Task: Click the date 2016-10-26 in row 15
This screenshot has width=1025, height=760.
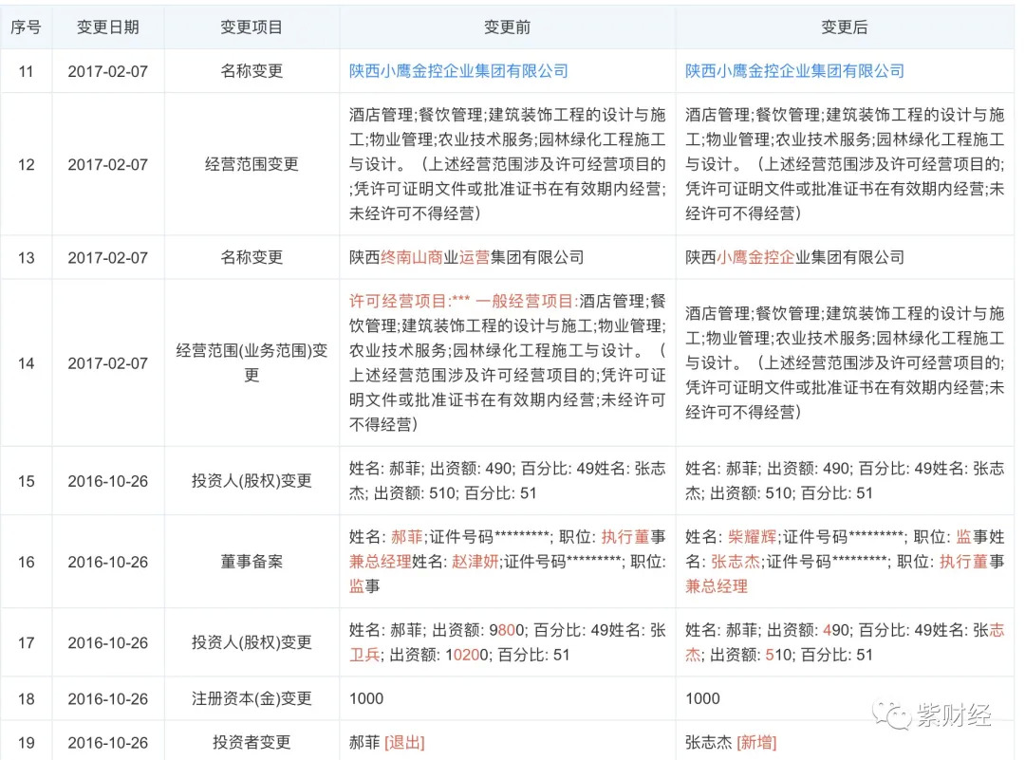Action: pyautogui.click(x=108, y=482)
